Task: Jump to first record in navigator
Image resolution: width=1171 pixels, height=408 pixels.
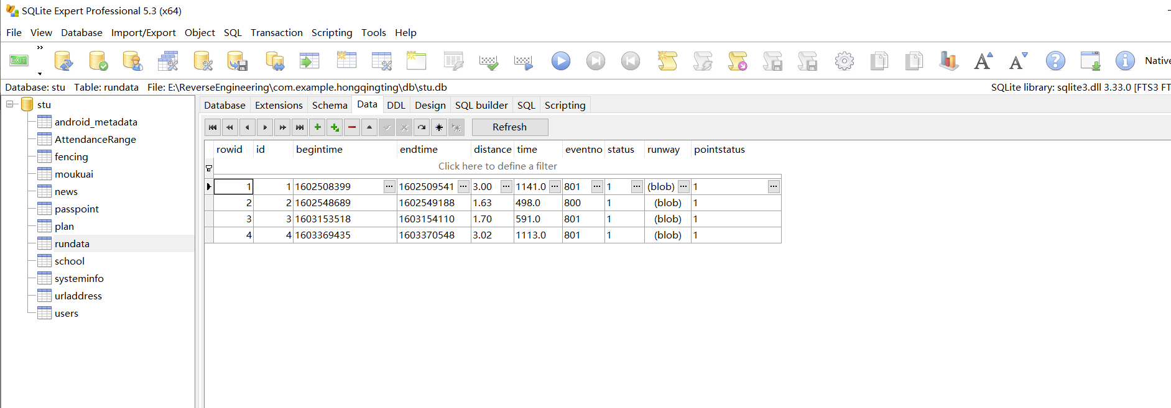Action: (213, 127)
